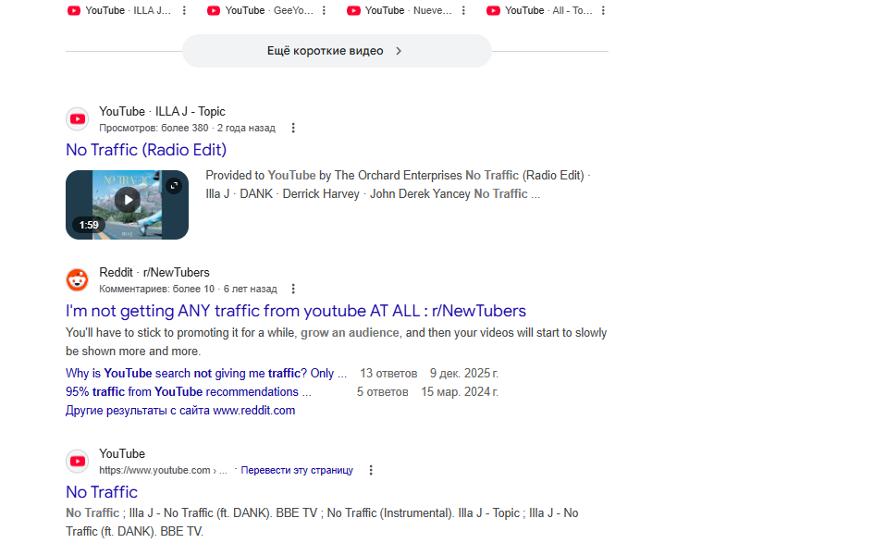The height and width of the screenshot is (543, 886).
Task: Expand short videos via the chevron arrow
Action: tap(399, 51)
